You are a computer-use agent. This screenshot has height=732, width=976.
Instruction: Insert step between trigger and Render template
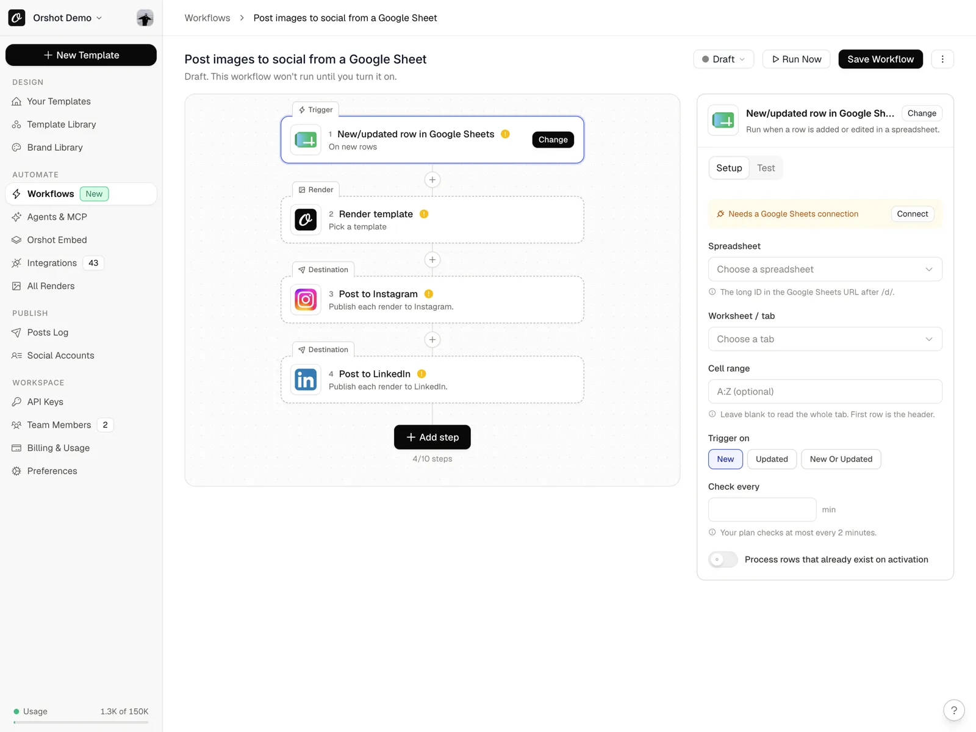point(432,180)
